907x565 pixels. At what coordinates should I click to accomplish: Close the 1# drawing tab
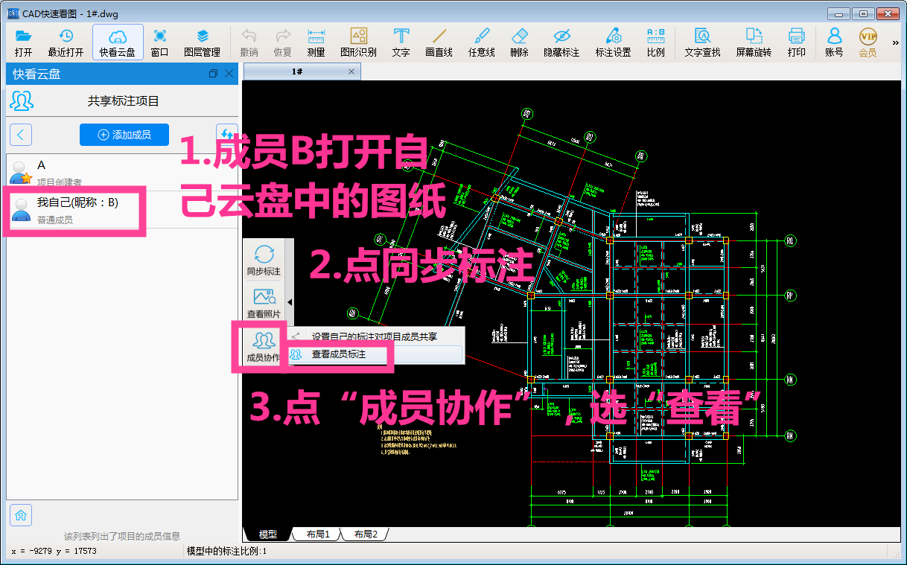[x=351, y=71]
